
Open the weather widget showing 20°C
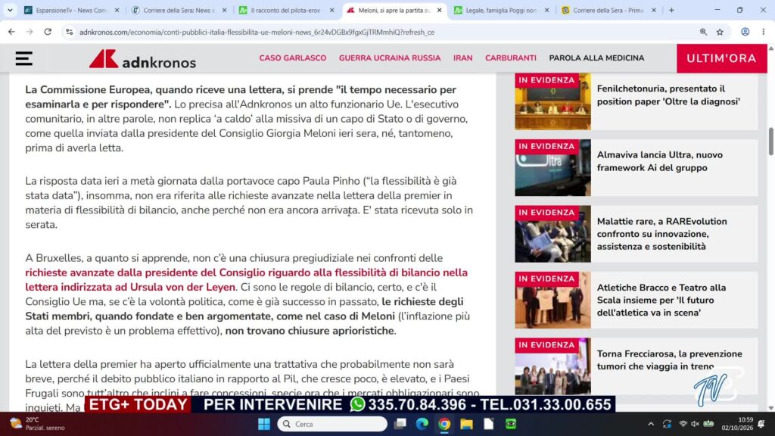click(39, 424)
